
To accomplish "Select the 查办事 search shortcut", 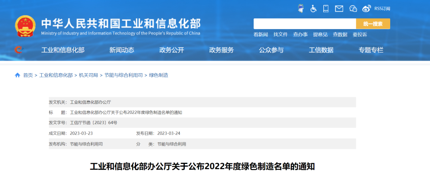I will [x=300, y=35].
